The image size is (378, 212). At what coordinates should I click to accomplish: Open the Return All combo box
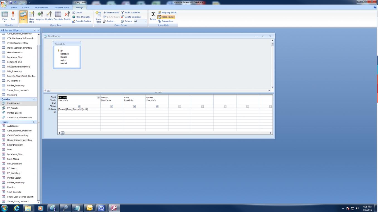[x=140, y=21]
